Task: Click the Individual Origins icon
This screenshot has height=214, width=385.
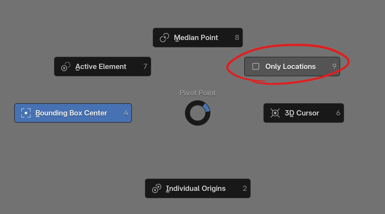Action: tap(156, 189)
